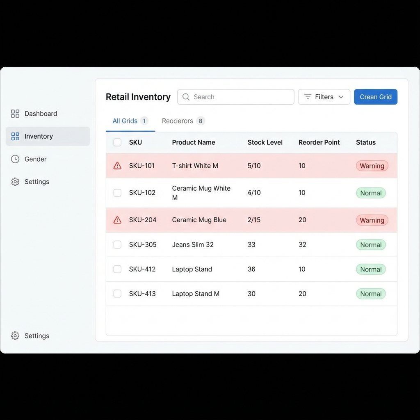The width and height of the screenshot is (420, 420).
Task: Click the gear icon below Gender
Action: (x=15, y=182)
